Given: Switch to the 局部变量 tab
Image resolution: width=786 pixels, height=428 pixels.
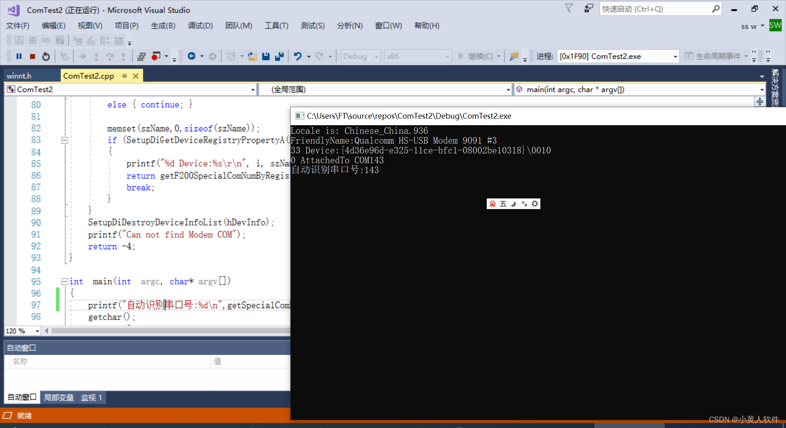Looking at the screenshot, I should [x=59, y=397].
